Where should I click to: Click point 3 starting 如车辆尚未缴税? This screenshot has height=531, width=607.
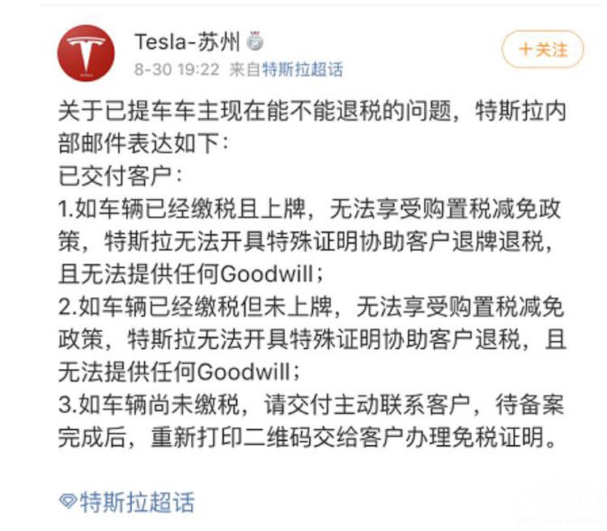[309, 403]
